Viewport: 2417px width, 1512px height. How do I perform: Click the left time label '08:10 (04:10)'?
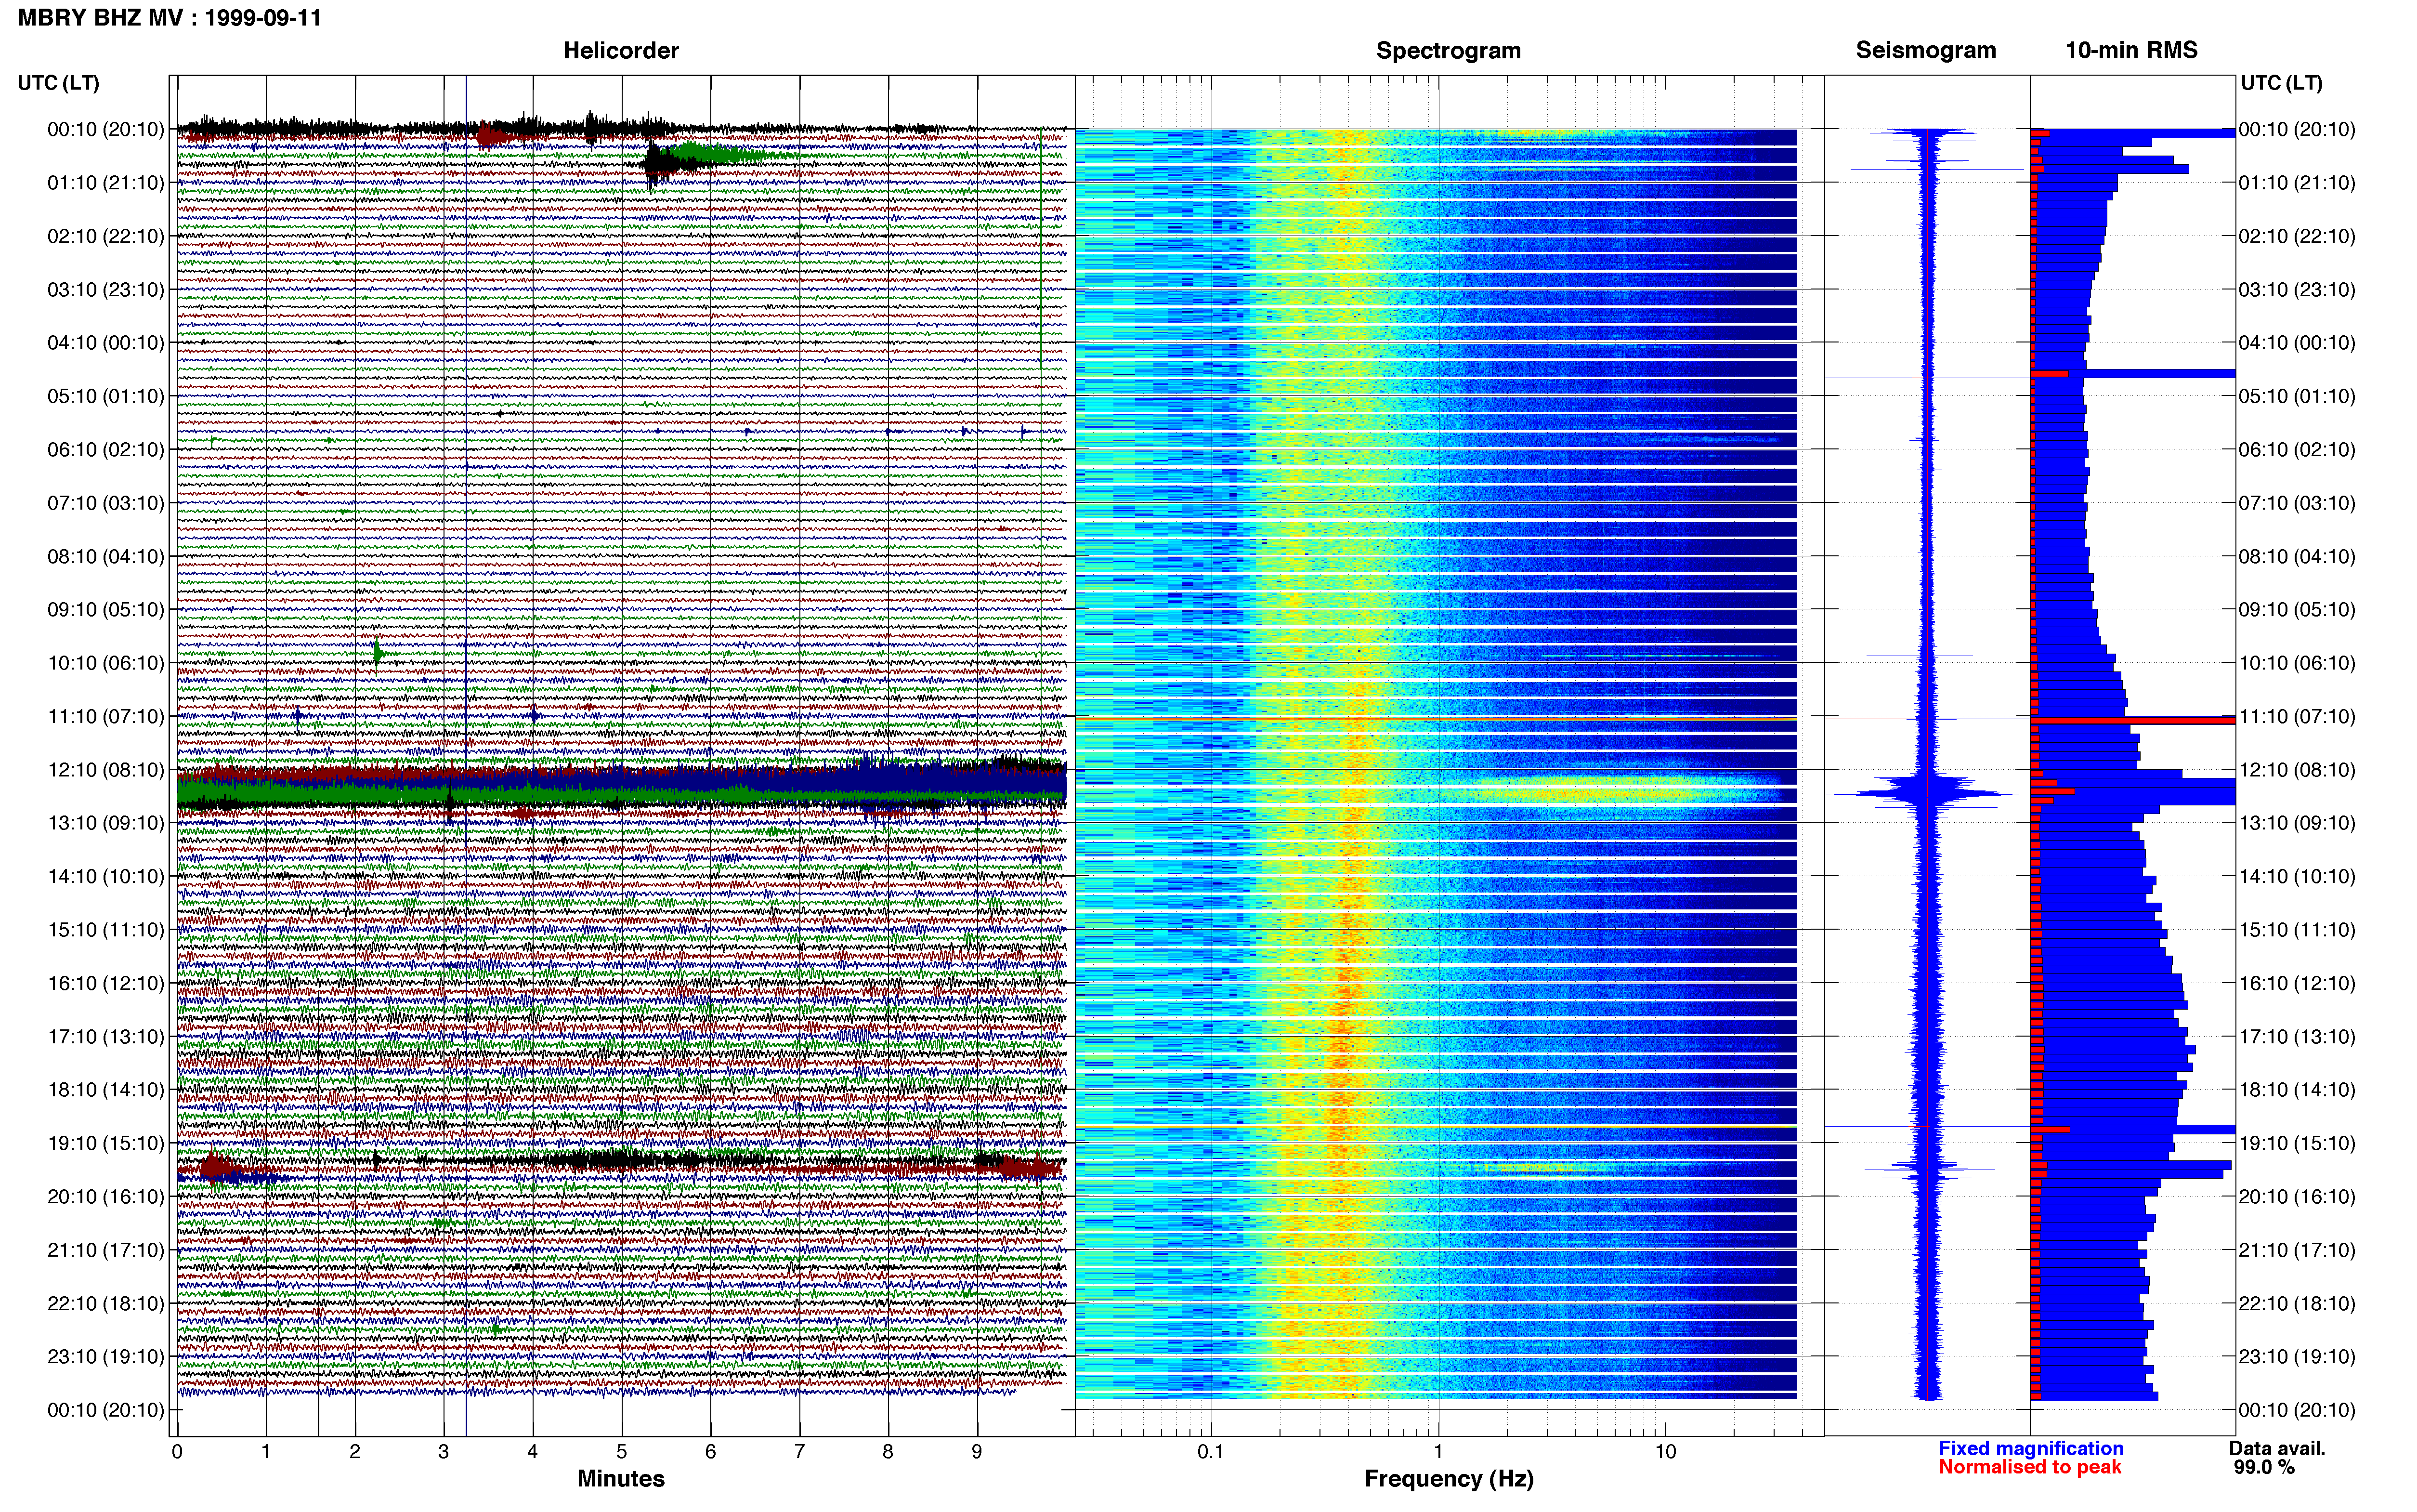[106, 556]
